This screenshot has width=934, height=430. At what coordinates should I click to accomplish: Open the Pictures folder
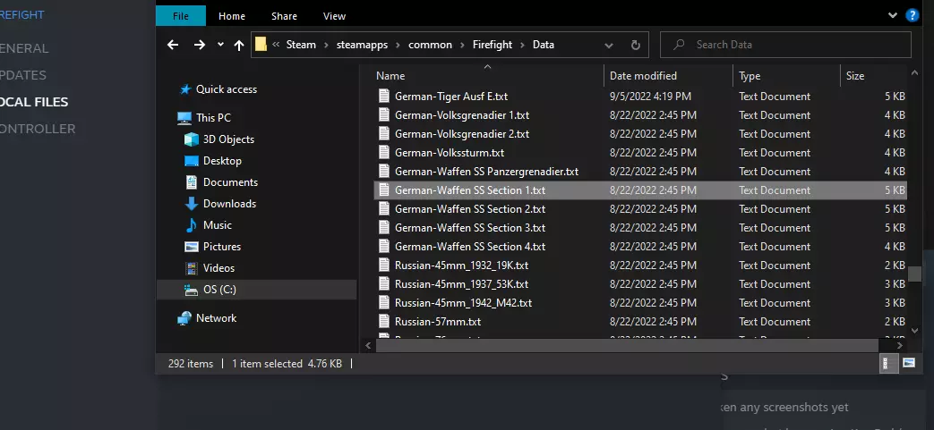click(221, 246)
